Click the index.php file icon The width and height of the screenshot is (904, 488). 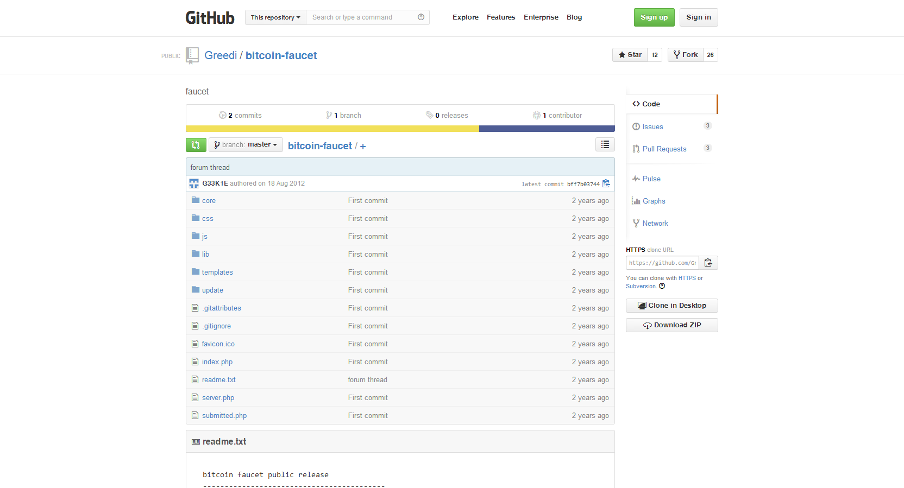[195, 362]
